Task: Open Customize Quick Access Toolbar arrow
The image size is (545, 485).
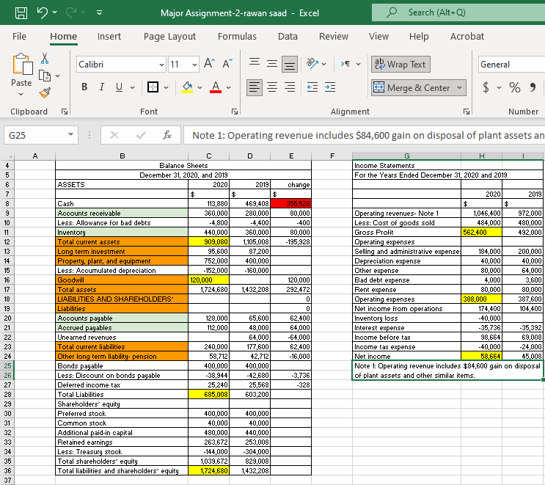Action: (x=100, y=12)
